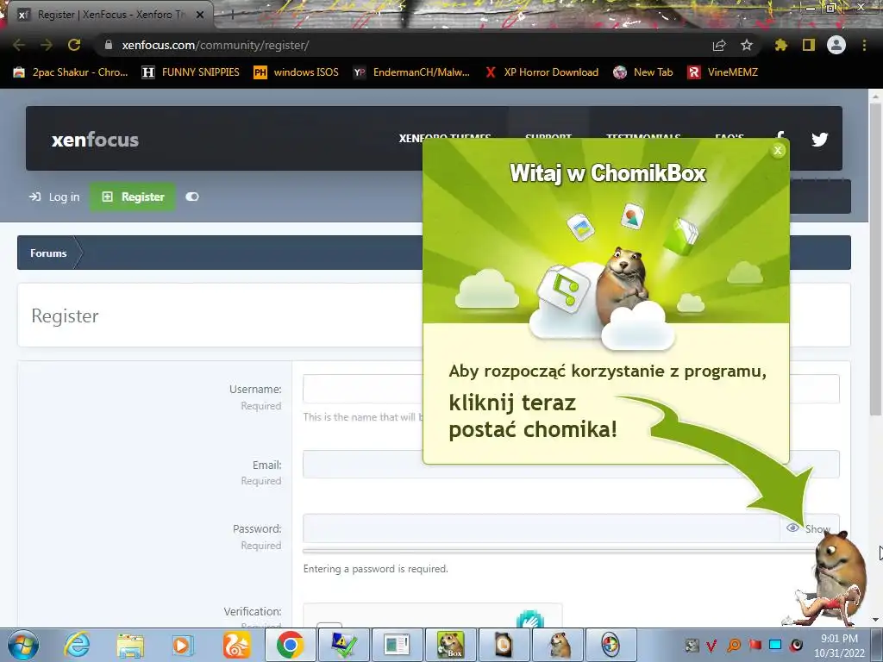
Task: Open EndermanCH/Malw... bookmark
Action: tap(411, 72)
